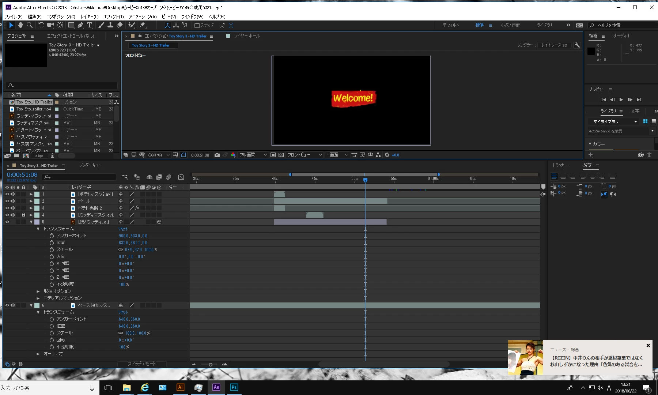Mute audio of ポテト 男爵 2 layer
The image size is (658, 395).
(x=13, y=208)
